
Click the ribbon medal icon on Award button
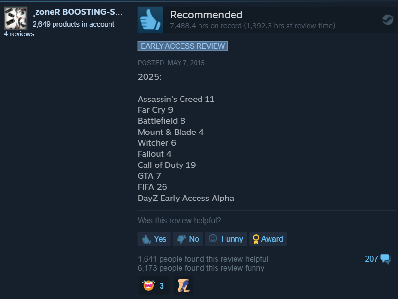click(x=256, y=239)
